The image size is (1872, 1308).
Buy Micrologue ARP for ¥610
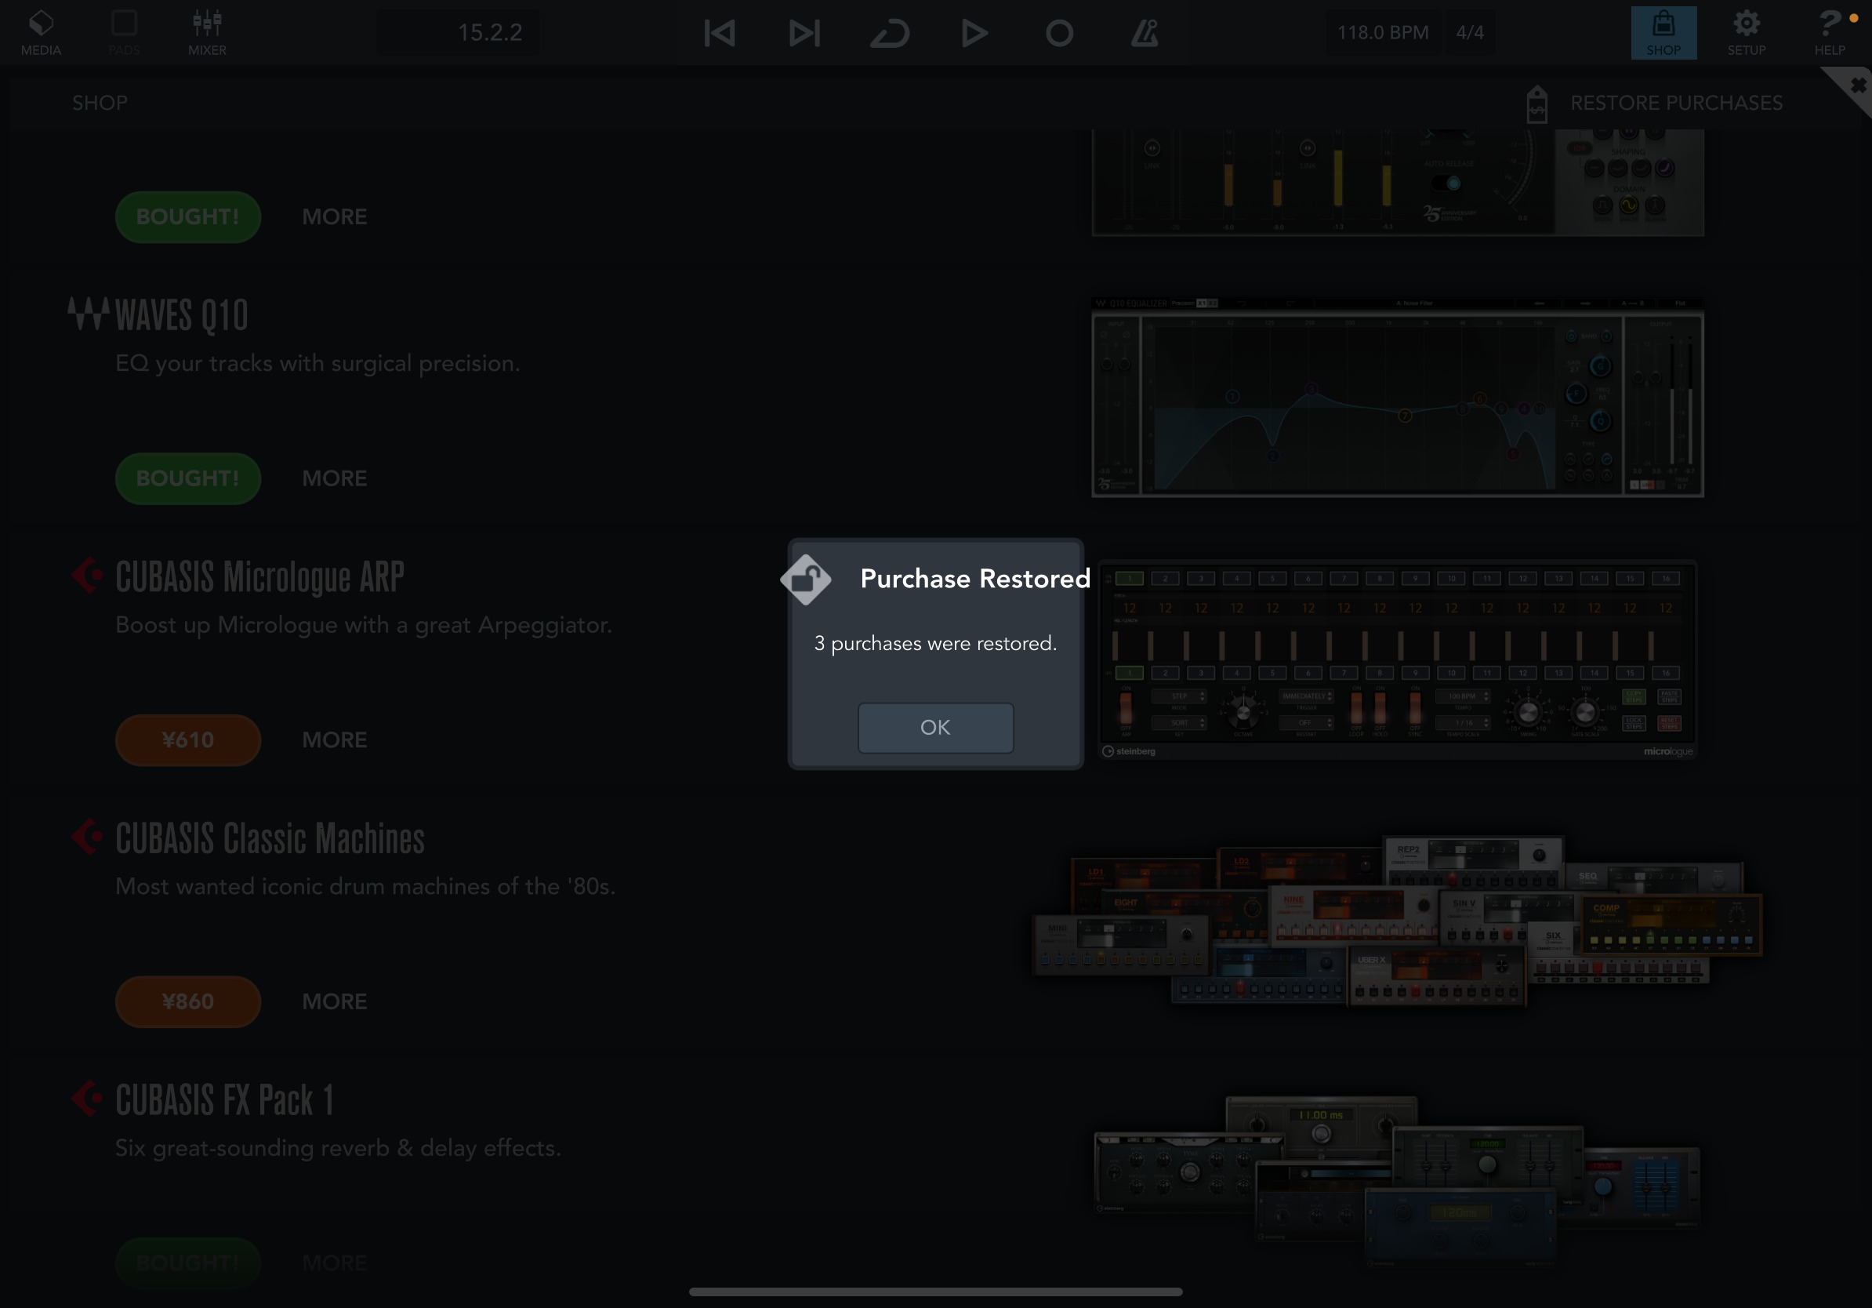[x=187, y=739]
